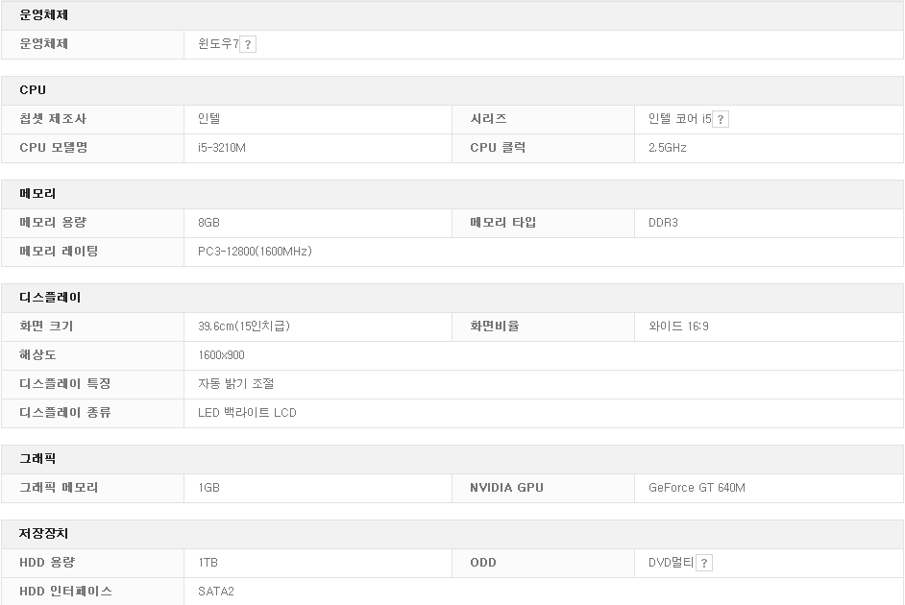
Task: Click the 39.6cm(15인치급) screen size value
Action: pos(244,327)
